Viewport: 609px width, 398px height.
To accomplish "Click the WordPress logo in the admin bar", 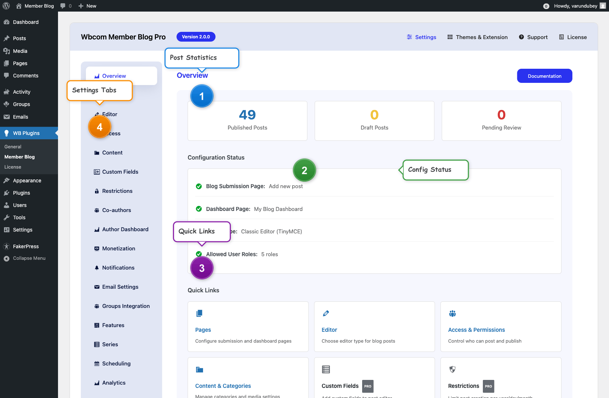I will coord(6,6).
